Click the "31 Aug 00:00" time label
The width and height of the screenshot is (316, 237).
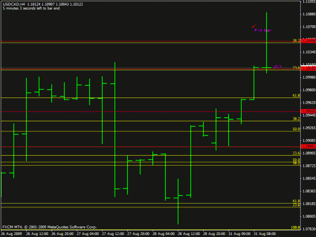(240, 234)
